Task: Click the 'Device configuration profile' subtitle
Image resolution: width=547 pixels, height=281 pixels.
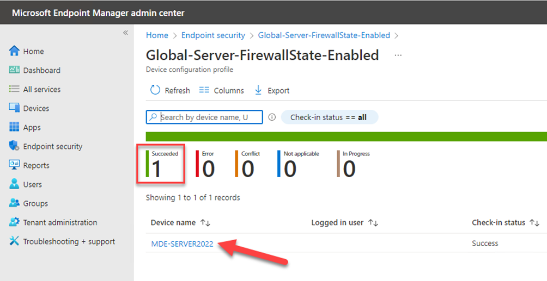Action: point(190,69)
